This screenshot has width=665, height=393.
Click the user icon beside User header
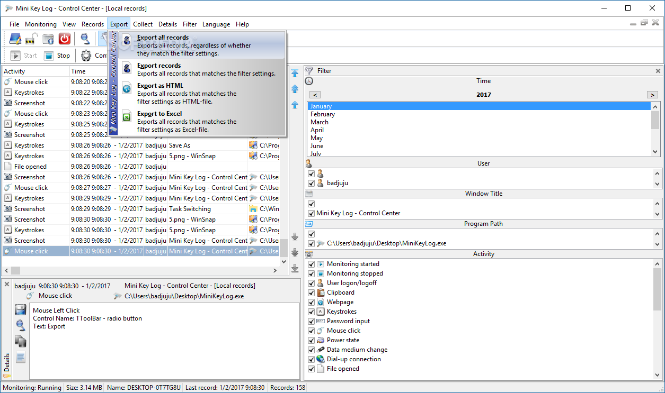tap(309, 163)
